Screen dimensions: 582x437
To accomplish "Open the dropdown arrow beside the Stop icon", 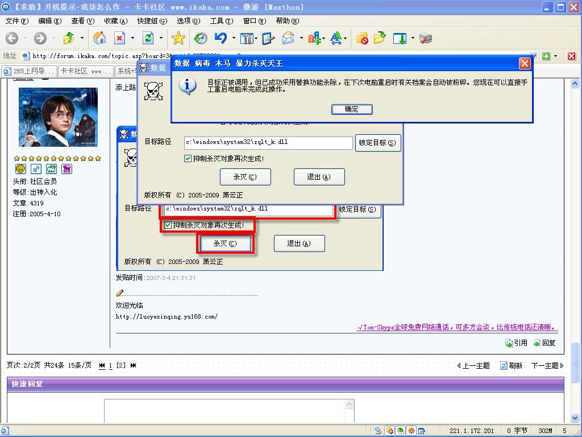I will (132, 38).
